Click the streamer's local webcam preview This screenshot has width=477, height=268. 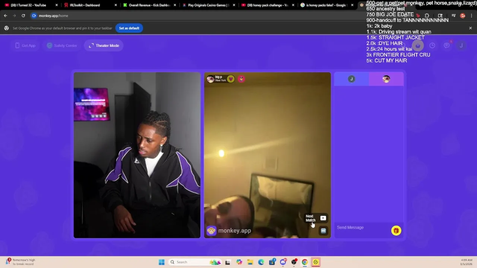click(137, 155)
